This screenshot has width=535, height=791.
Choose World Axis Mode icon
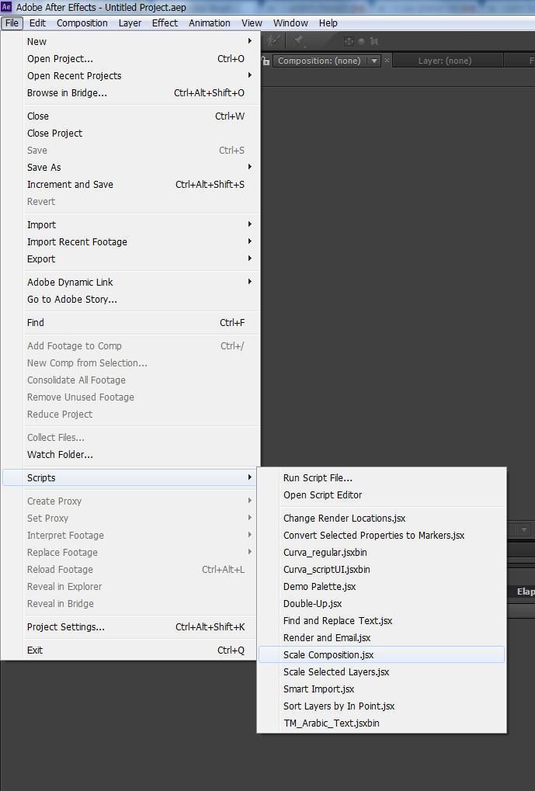click(361, 41)
